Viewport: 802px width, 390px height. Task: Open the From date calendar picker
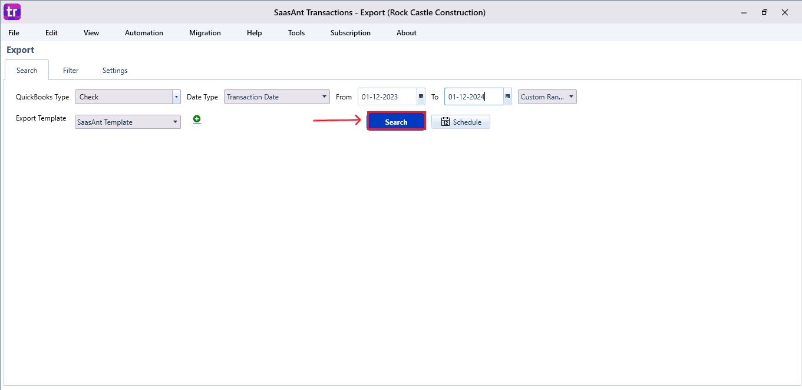coord(421,97)
